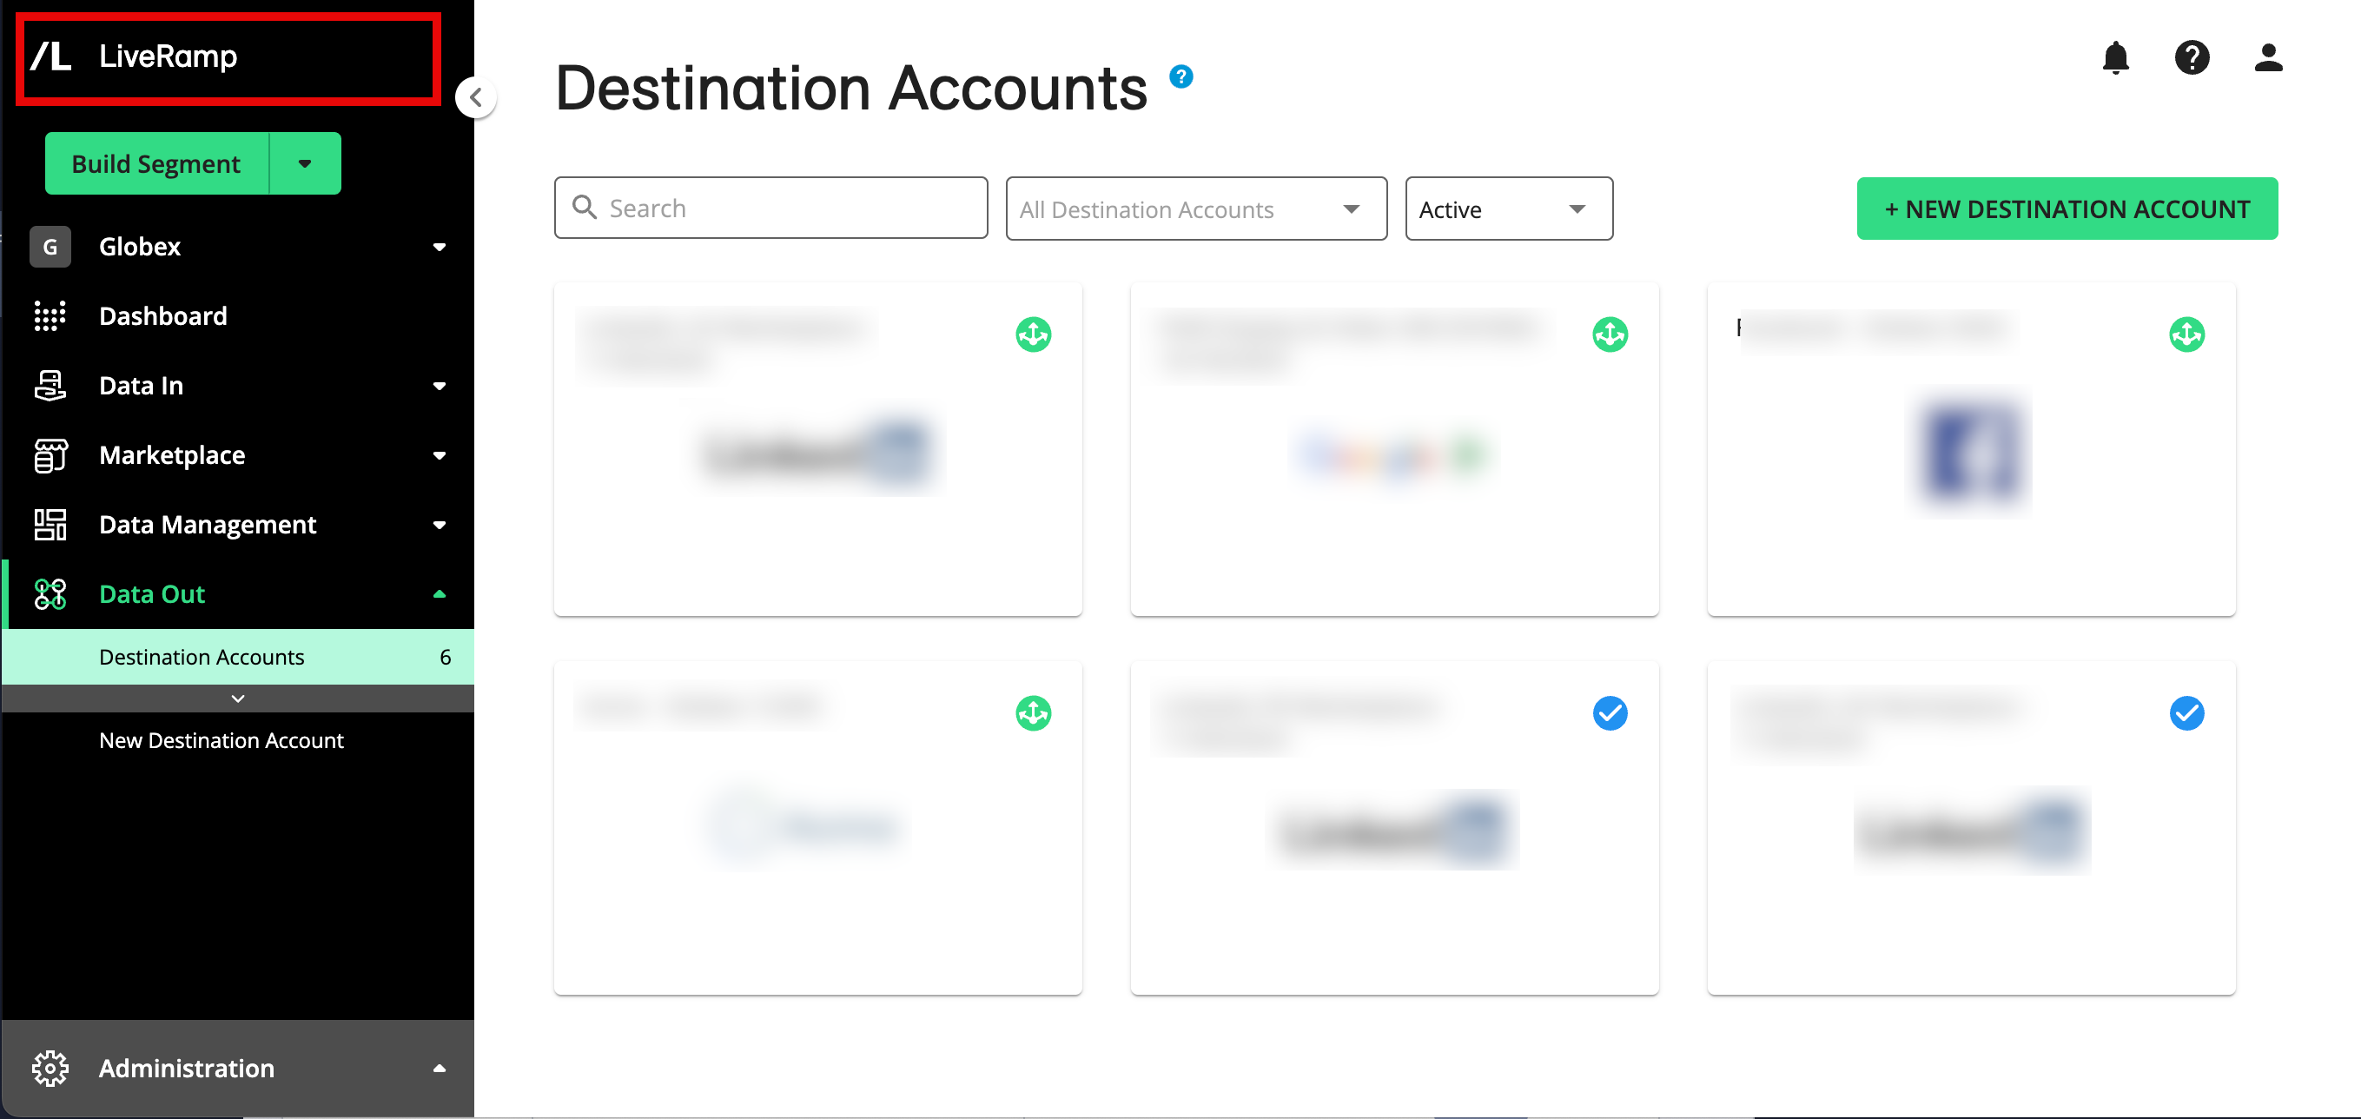The width and height of the screenshot is (2361, 1119).
Task: Click the green status icon on the Facebook card
Action: [x=2186, y=334]
